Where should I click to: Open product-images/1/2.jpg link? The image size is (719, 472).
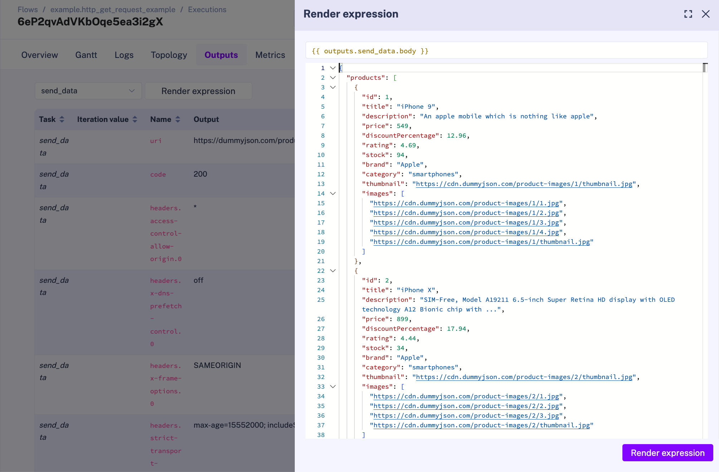point(466,213)
